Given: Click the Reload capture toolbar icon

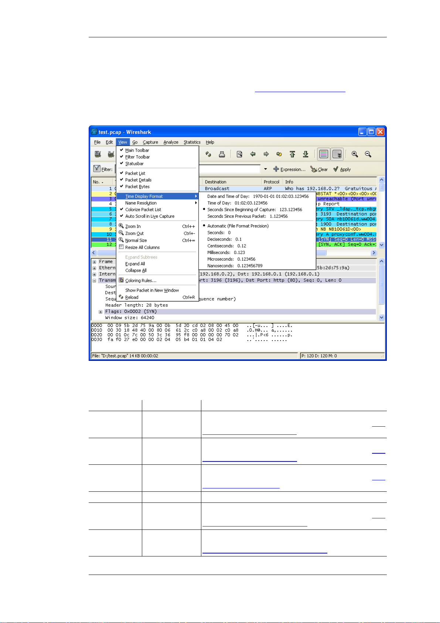Looking at the screenshot, I should tap(208, 154).
